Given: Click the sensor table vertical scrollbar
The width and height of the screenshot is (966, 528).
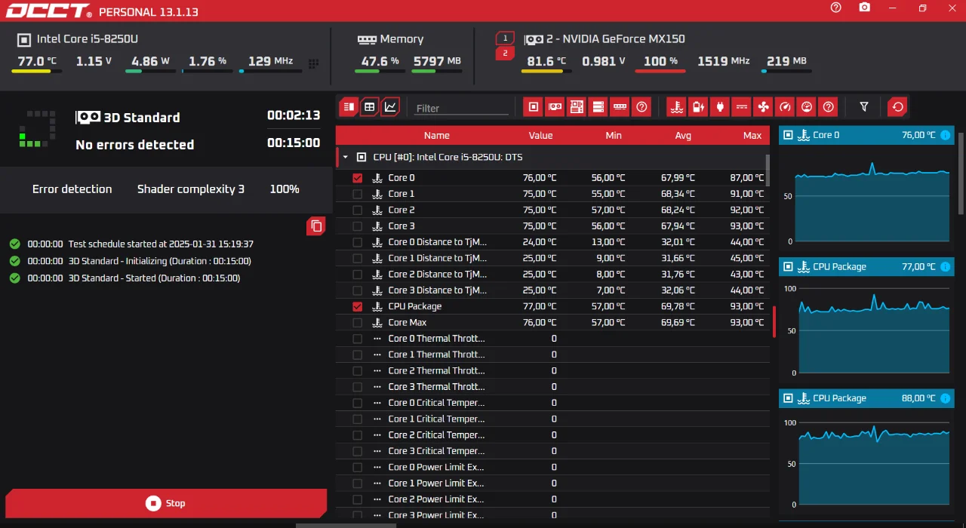Looking at the screenshot, I should tap(768, 170).
